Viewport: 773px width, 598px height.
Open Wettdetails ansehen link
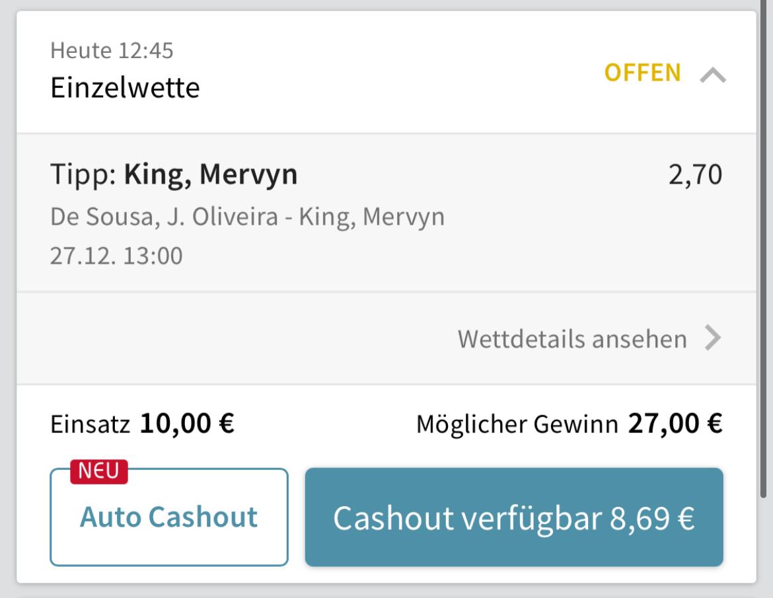coord(572,339)
